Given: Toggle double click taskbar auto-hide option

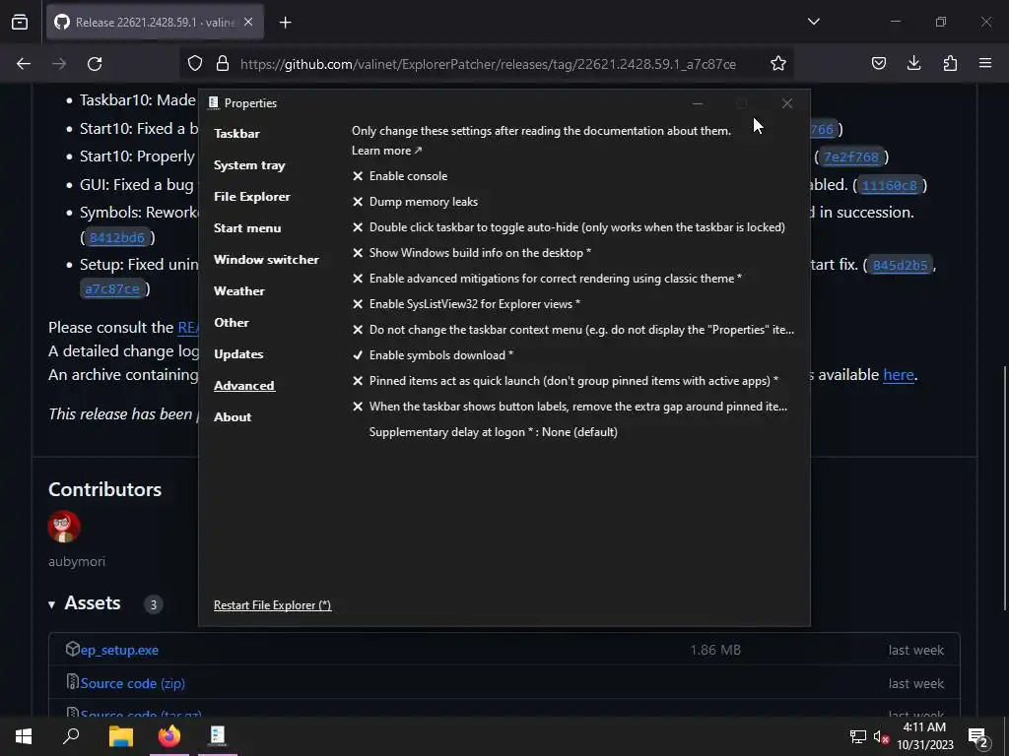Looking at the screenshot, I should tap(569, 227).
